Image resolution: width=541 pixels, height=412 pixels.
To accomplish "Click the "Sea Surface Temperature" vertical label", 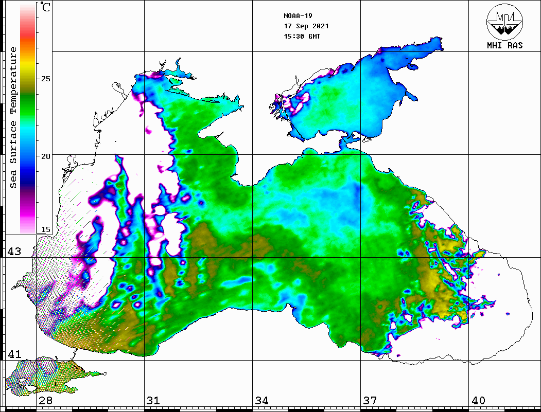I will pos(13,118).
